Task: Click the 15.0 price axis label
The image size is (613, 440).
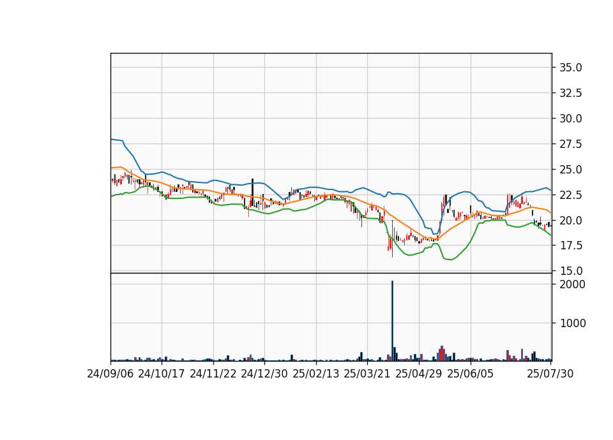Action: 571,272
